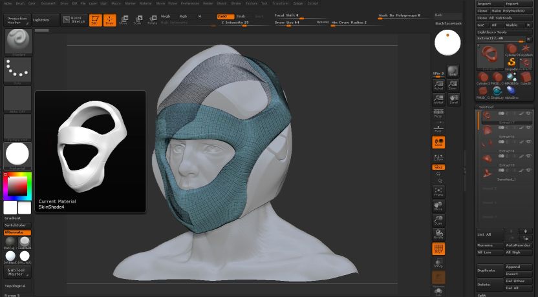Screen dimensions: 538x297
Task: Click the Frame view icon
Action: pos(438,191)
